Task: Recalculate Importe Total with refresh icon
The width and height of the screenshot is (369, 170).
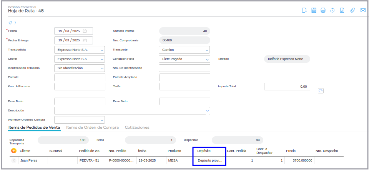Action: [x=321, y=91]
